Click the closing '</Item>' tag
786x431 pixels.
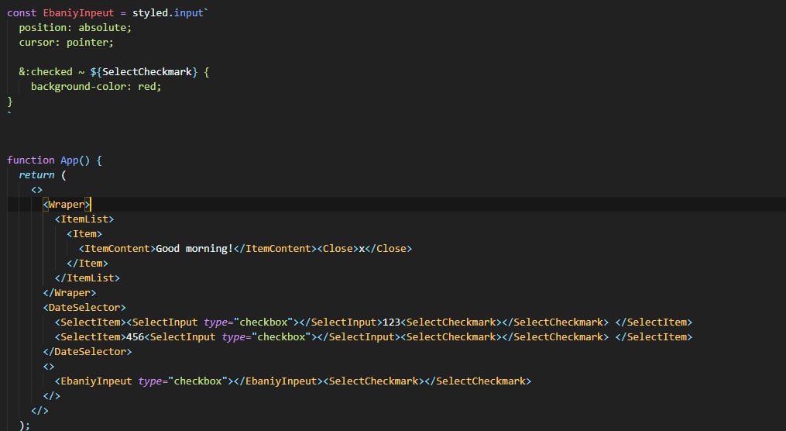click(x=88, y=264)
